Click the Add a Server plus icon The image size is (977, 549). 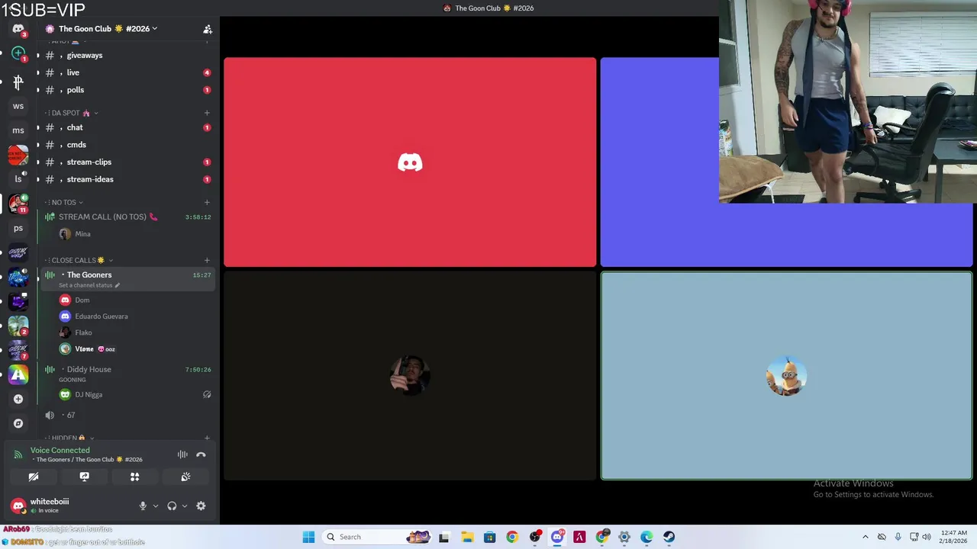point(18,399)
